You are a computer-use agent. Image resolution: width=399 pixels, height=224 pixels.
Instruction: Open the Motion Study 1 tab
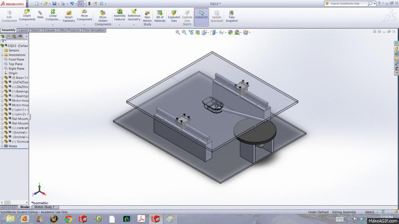click(44, 207)
